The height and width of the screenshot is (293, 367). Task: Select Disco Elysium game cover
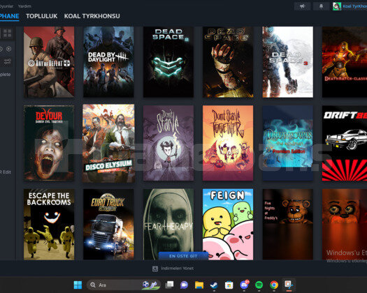click(108, 143)
